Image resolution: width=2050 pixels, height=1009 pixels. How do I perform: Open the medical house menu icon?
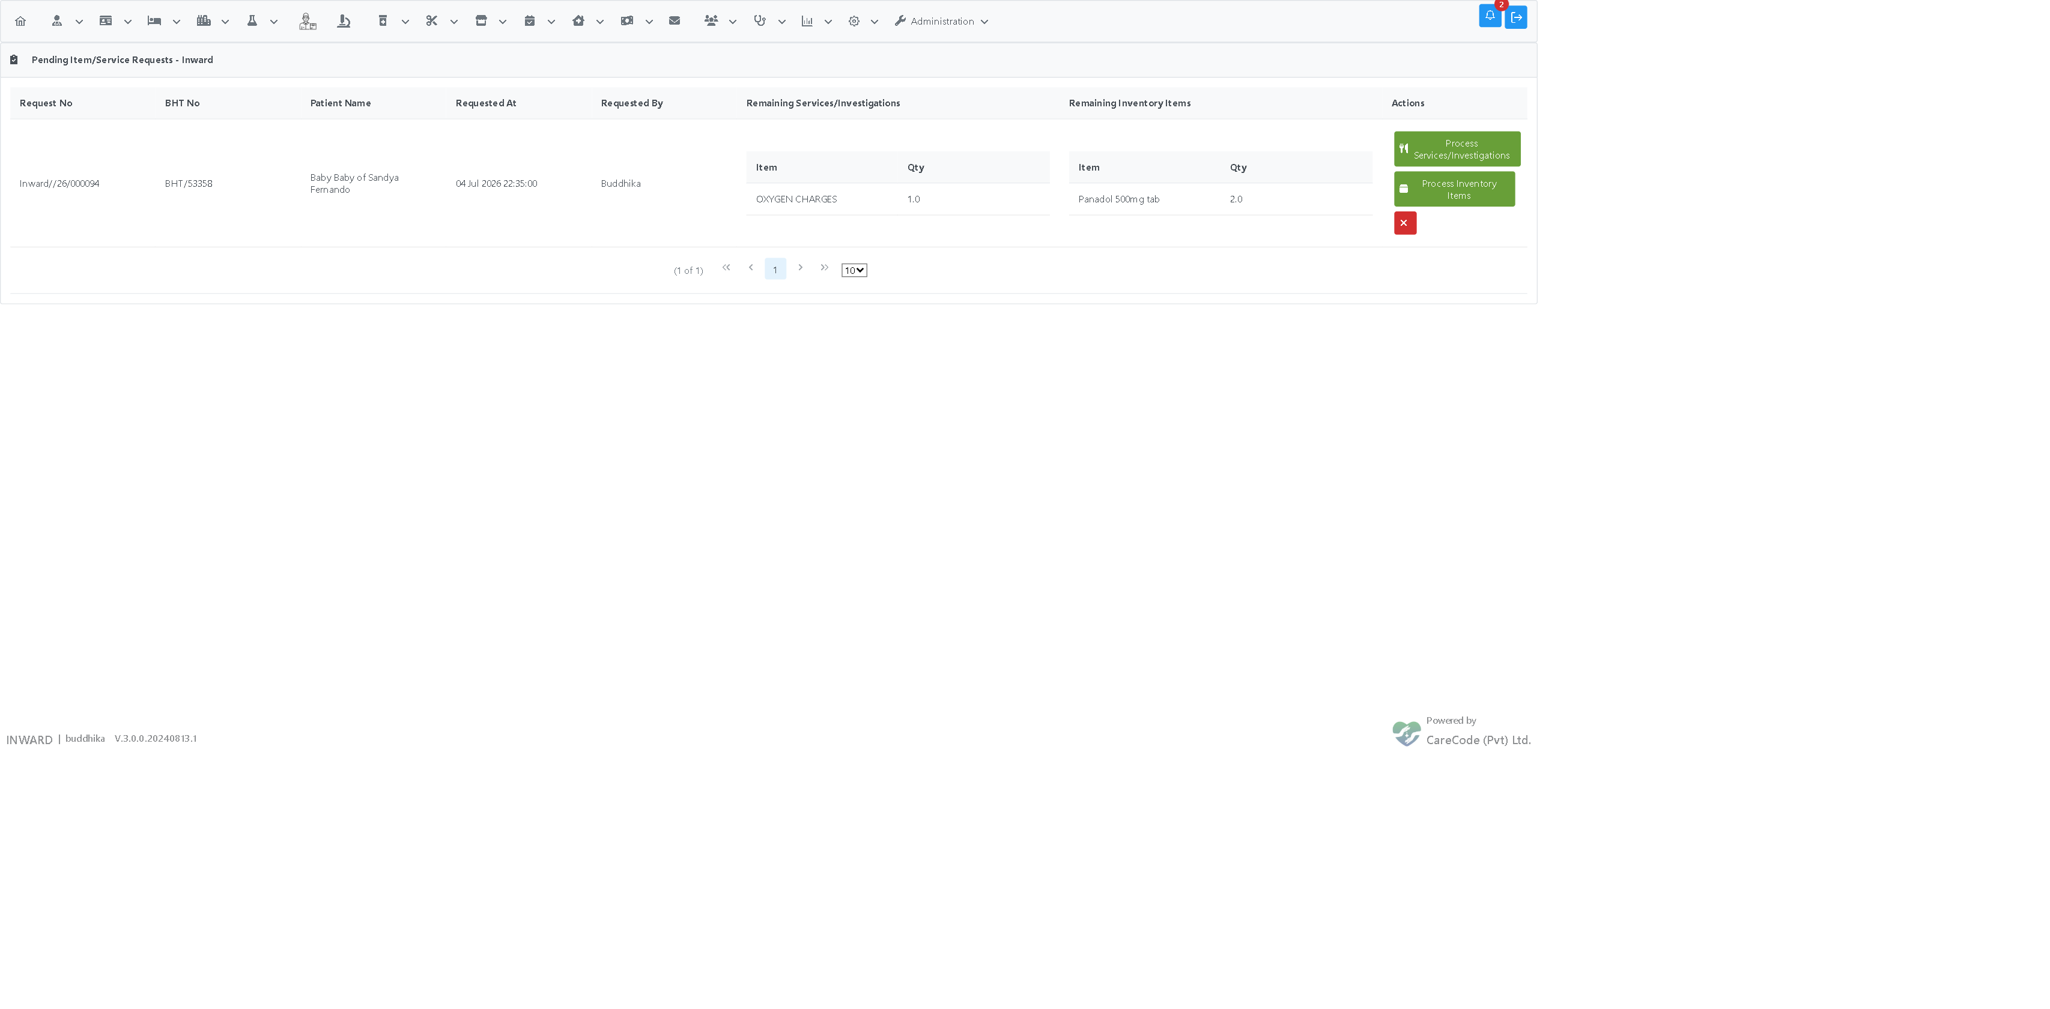578,22
